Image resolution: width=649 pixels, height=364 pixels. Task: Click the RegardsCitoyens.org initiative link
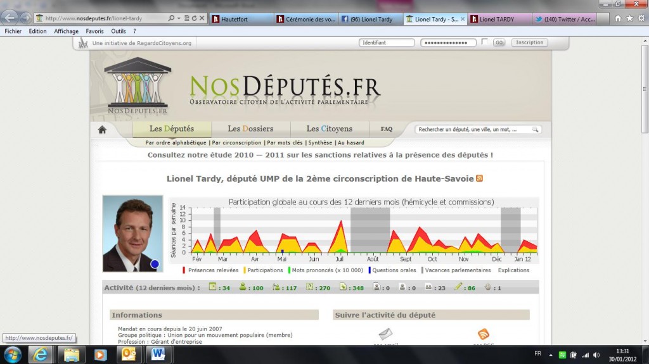click(141, 43)
